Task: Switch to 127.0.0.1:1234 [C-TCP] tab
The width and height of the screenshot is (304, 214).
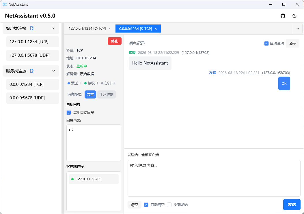Action: coord(87,29)
